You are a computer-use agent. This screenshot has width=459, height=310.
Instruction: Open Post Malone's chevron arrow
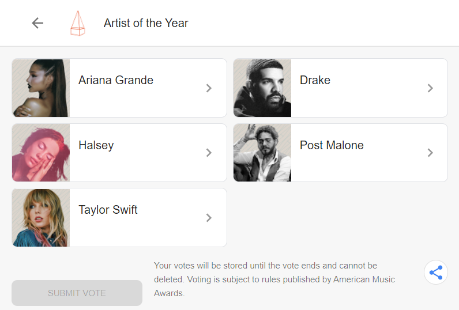(x=430, y=153)
